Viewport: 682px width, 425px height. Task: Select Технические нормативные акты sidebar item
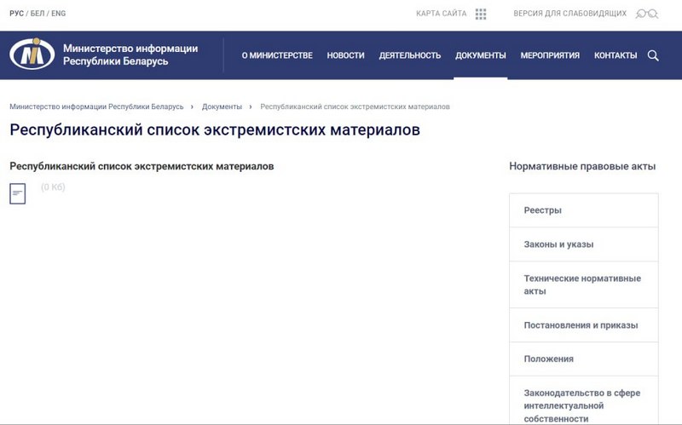(x=581, y=284)
